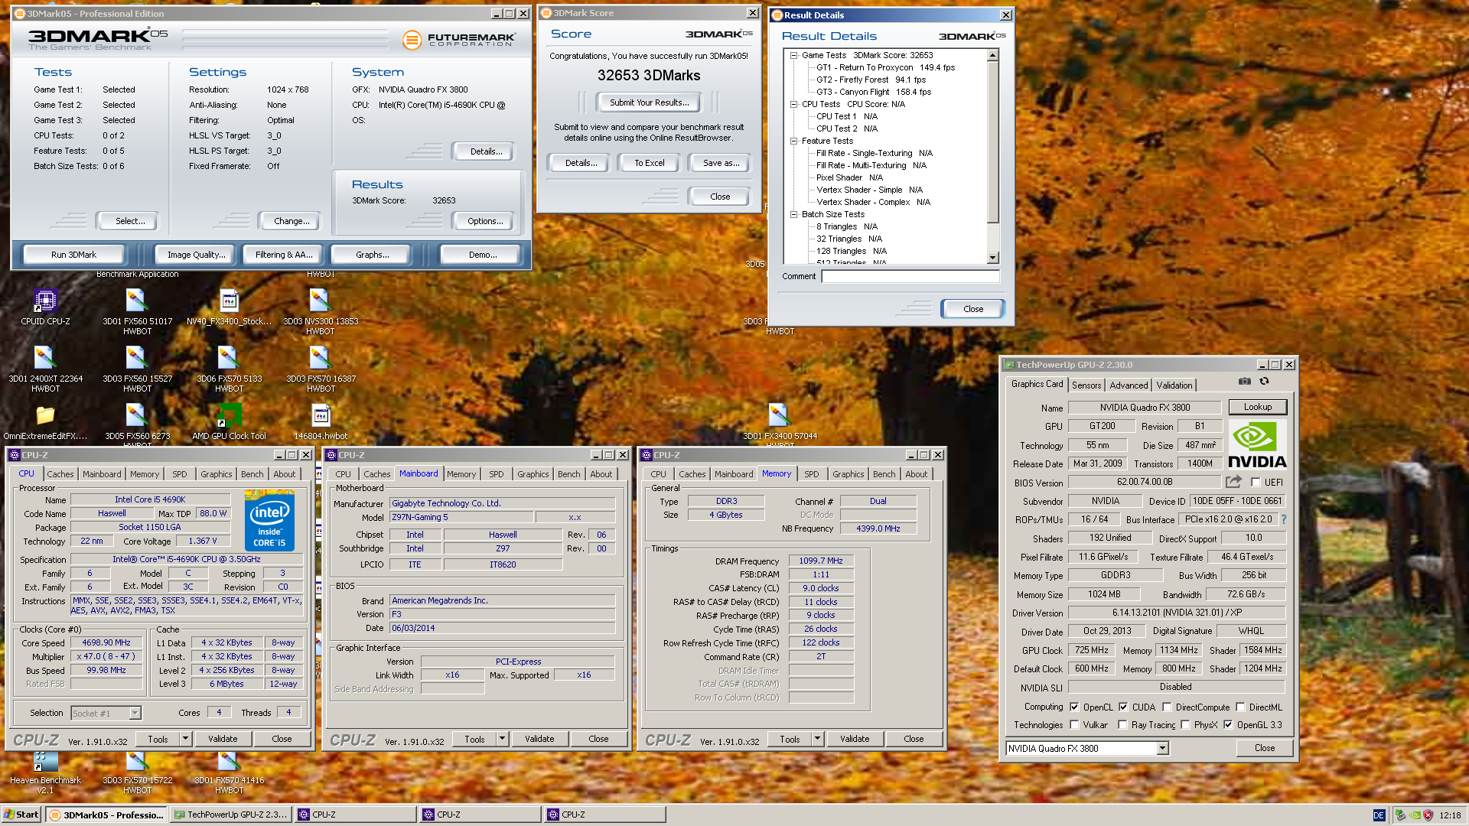Screen dimensions: 1469x826
Task: Click the Run 3DMark button
Action: pyautogui.click(x=73, y=255)
